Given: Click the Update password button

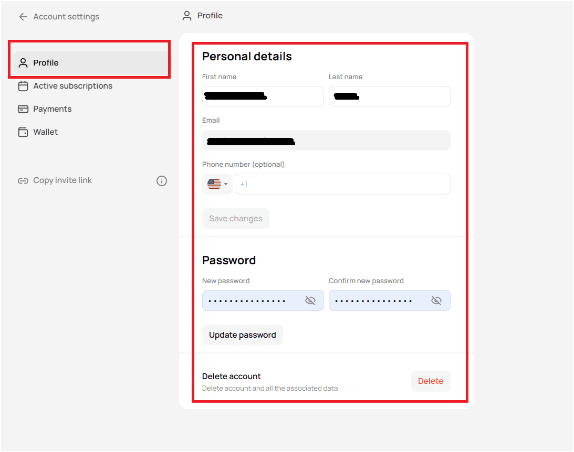Looking at the screenshot, I should [x=243, y=335].
